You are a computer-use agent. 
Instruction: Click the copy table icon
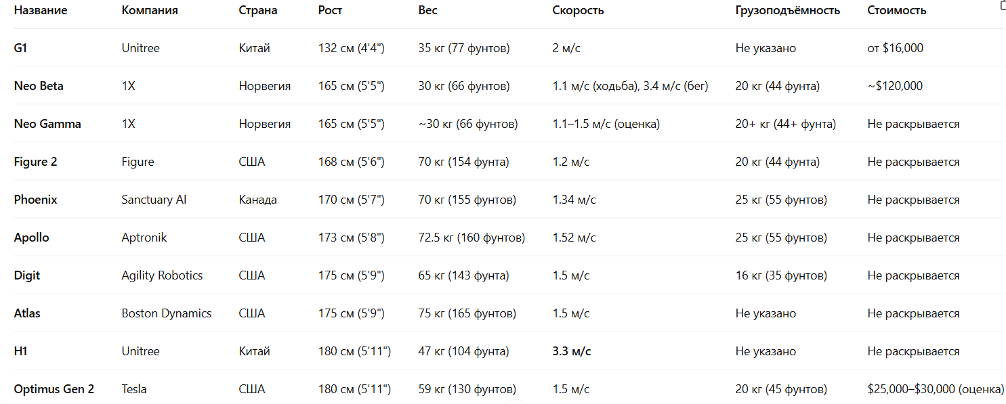click(1003, 5)
